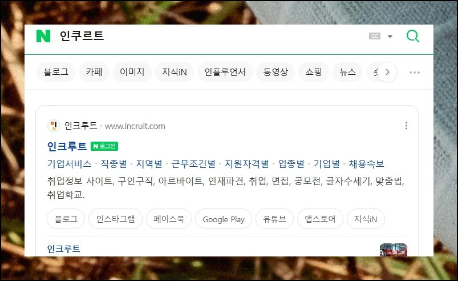
Task: Open the on-screen keyboard icon
Action: [375, 36]
